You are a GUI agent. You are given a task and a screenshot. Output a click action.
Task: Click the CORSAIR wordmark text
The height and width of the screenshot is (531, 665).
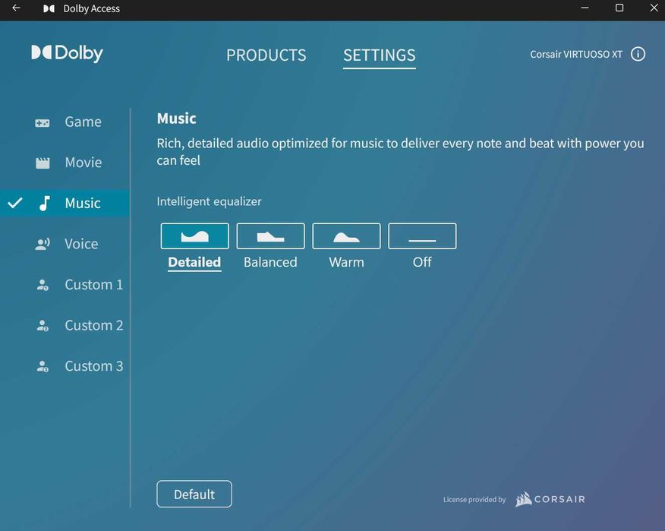click(559, 499)
